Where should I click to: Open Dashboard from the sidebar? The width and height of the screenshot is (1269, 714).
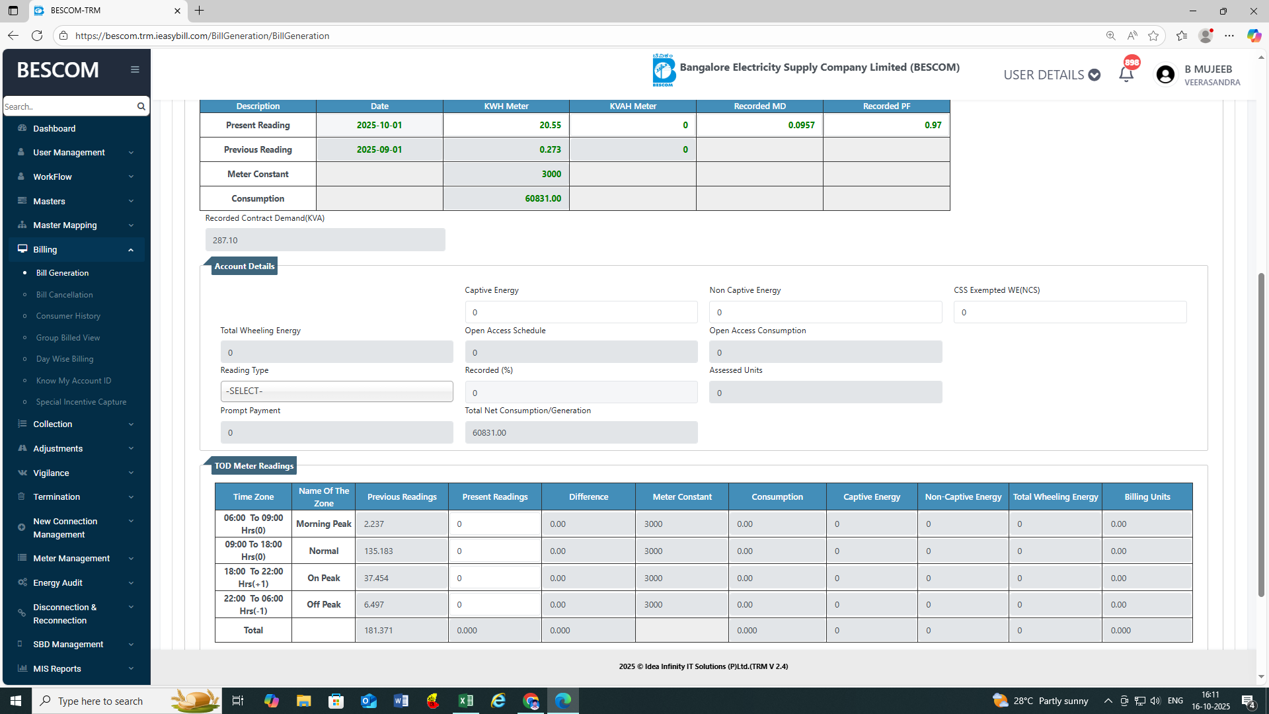54,128
